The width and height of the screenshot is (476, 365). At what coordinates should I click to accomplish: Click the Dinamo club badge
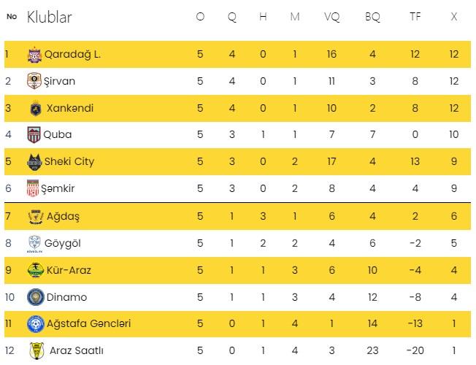[x=34, y=296]
